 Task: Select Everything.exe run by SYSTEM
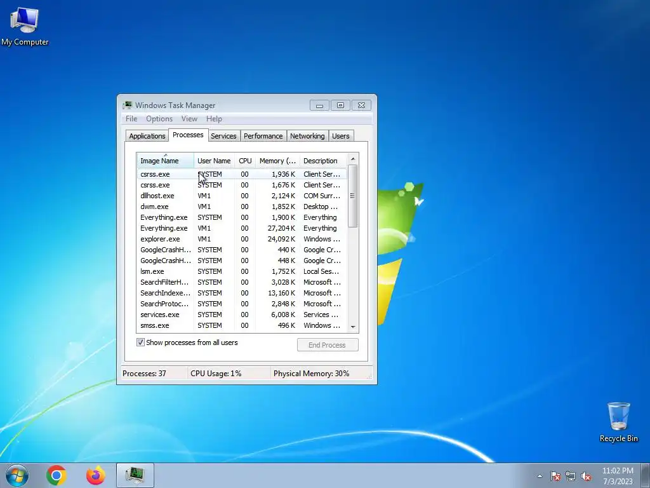pyautogui.click(x=242, y=217)
